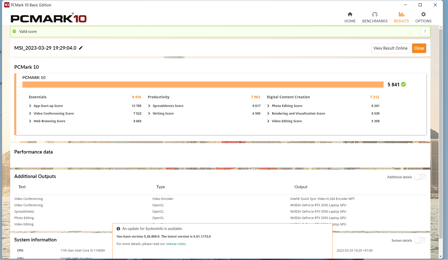The height and width of the screenshot is (260, 448).
Task: Click Web Browsing score value 8 683
Action: pyautogui.click(x=137, y=121)
